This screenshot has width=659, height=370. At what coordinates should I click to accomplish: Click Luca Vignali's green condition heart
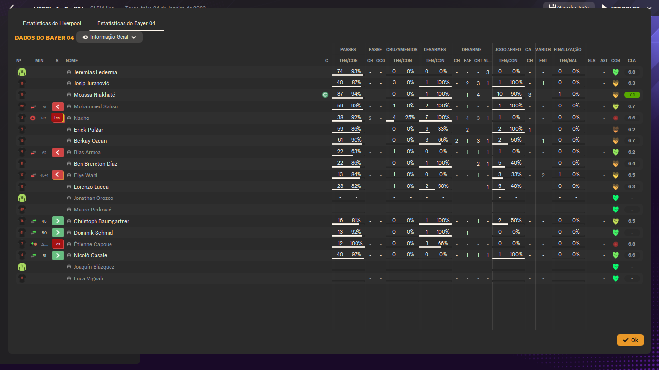pyautogui.click(x=616, y=278)
